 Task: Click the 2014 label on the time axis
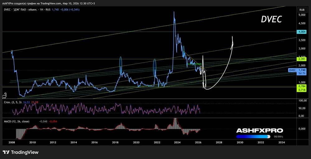coord(74,142)
